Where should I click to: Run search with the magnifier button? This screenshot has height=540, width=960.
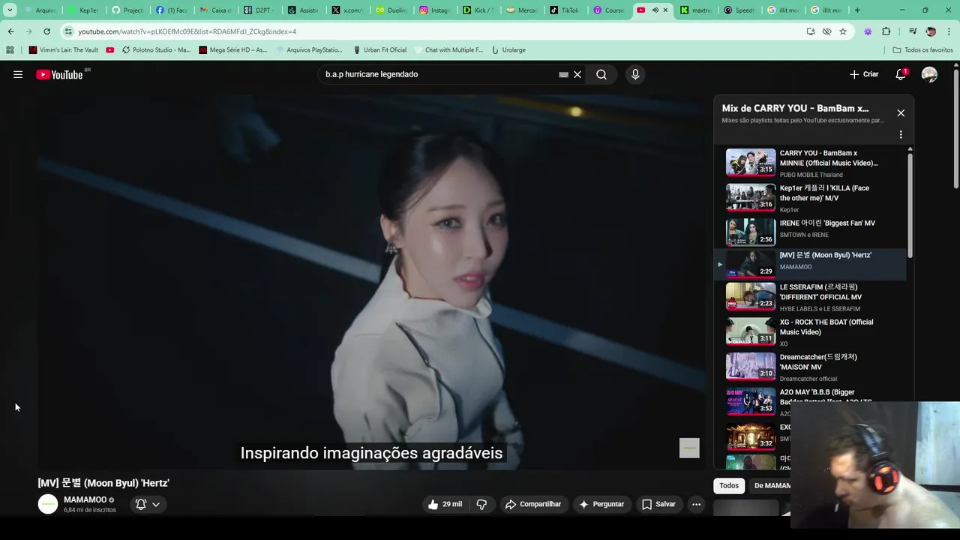tap(601, 74)
